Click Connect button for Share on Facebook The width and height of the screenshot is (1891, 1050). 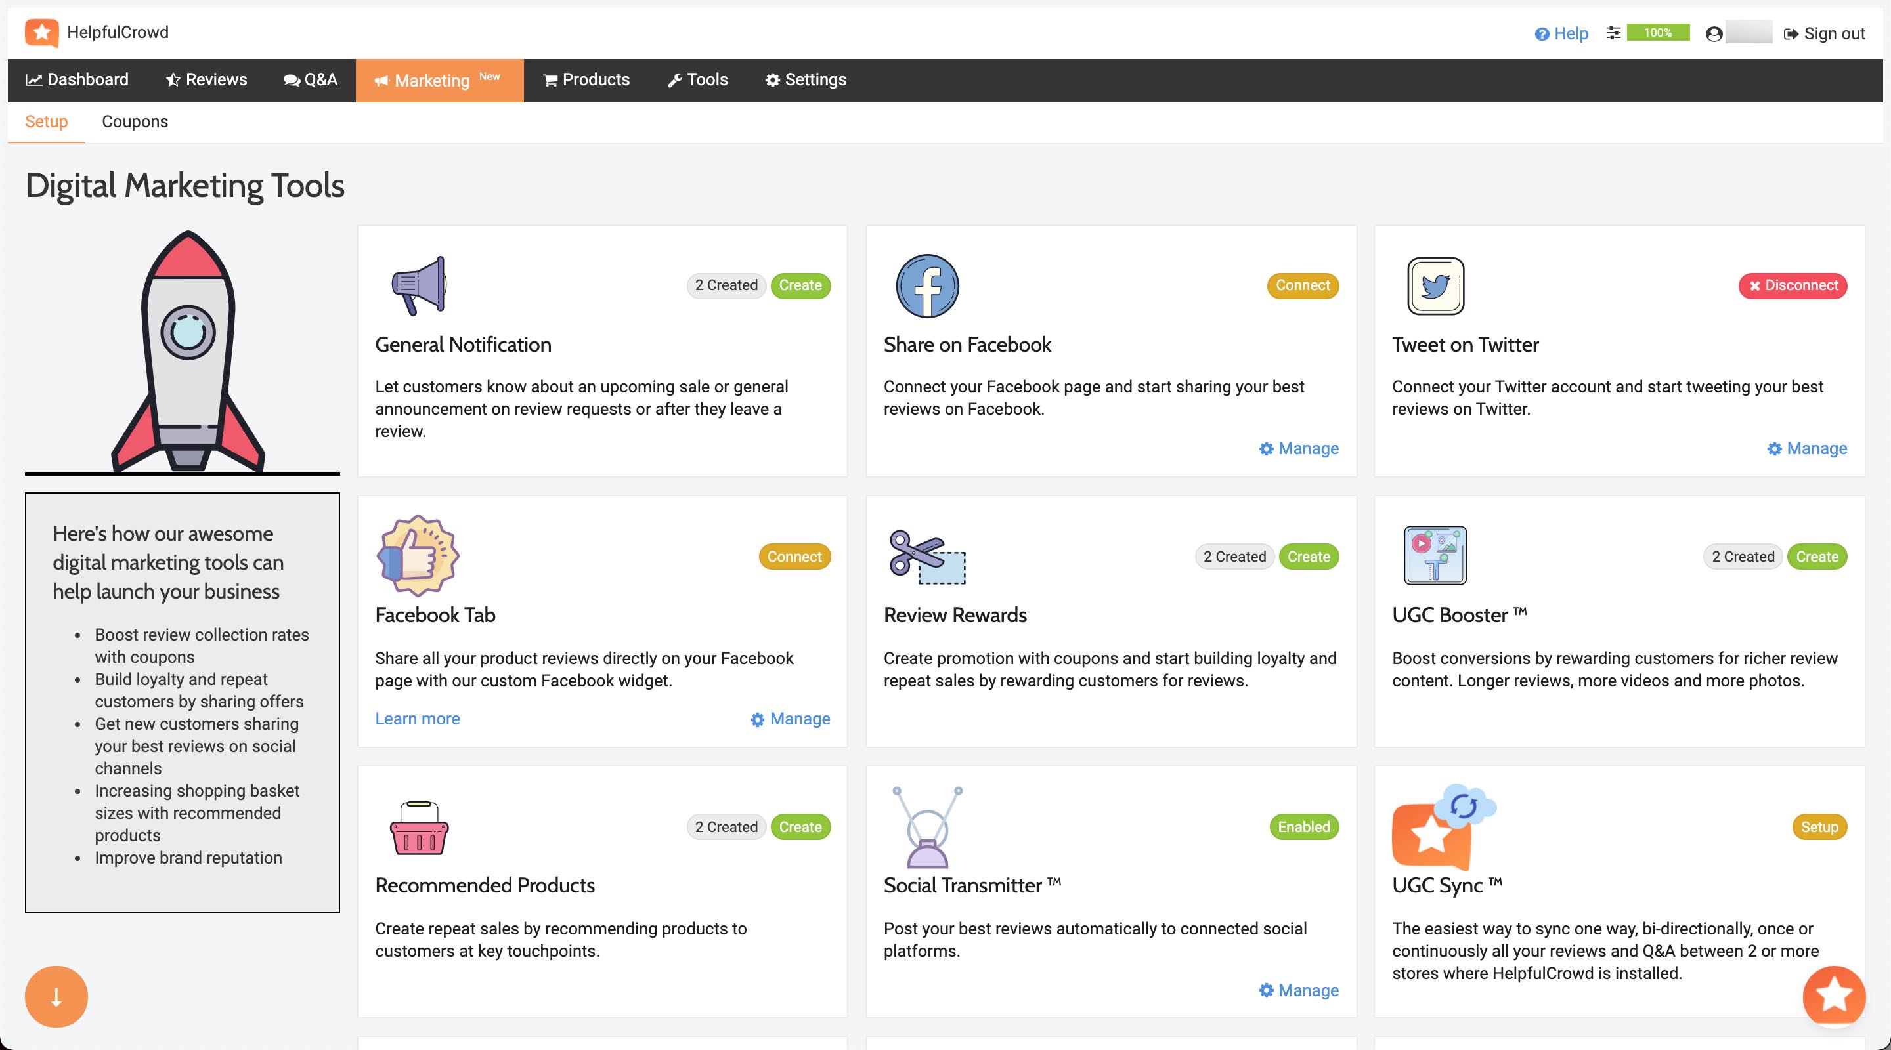click(x=1301, y=284)
